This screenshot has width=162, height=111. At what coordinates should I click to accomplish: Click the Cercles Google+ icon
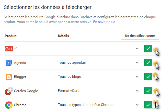[9, 91]
